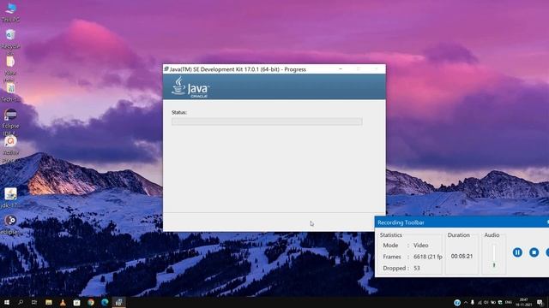Minimize the Java installer window
This screenshot has height=308, width=549.
(x=341, y=69)
